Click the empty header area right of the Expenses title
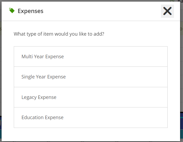Image resolution: width=183 pixels, height=142 pixels. [x=102, y=11]
